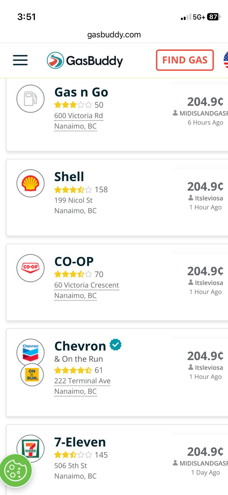Click Shell's 204.9¢ price
Viewport: 228px width, 495px height.
pos(205,186)
